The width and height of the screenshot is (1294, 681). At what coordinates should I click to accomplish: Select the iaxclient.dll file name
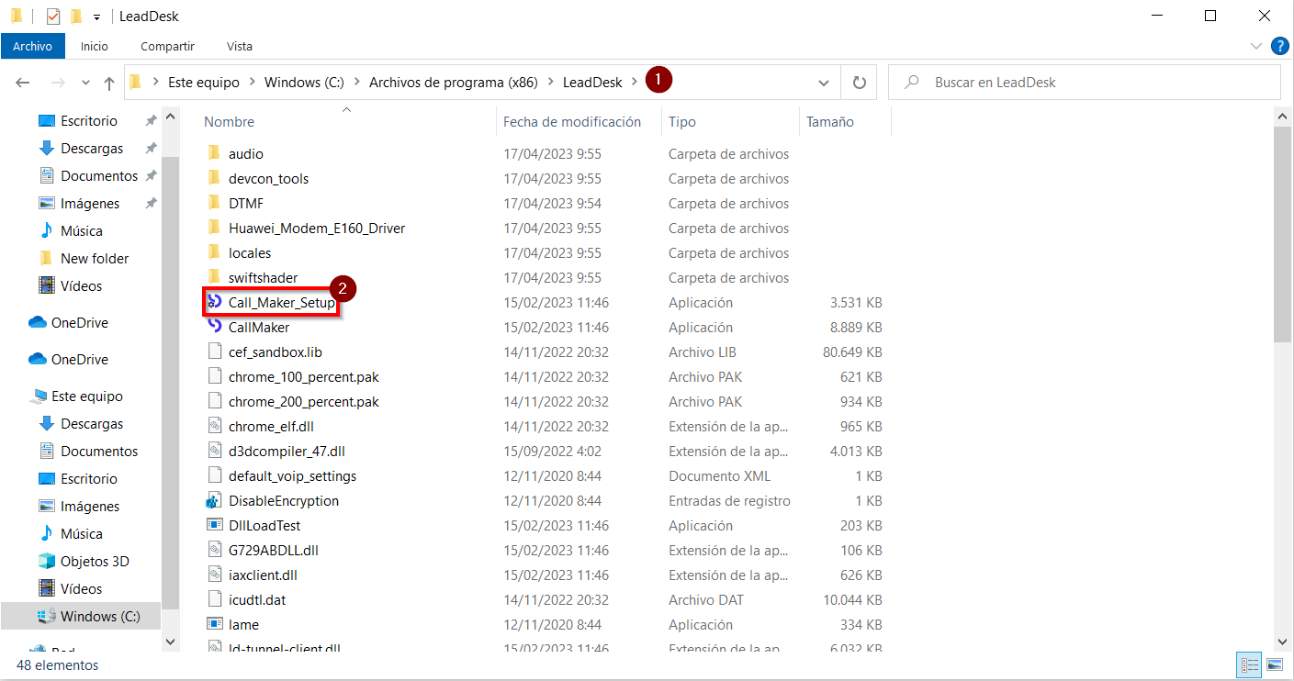[x=263, y=575]
